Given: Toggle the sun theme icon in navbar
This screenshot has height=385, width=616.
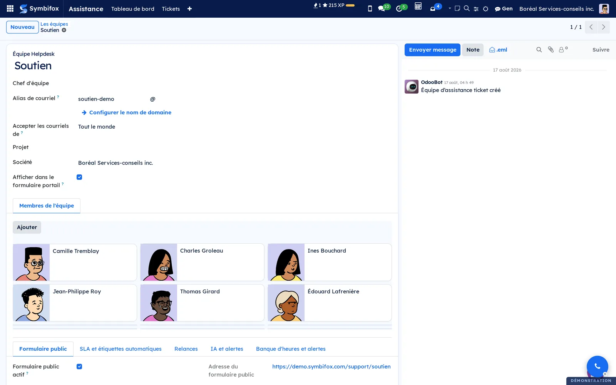Looking at the screenshot, I should [486, 9].
